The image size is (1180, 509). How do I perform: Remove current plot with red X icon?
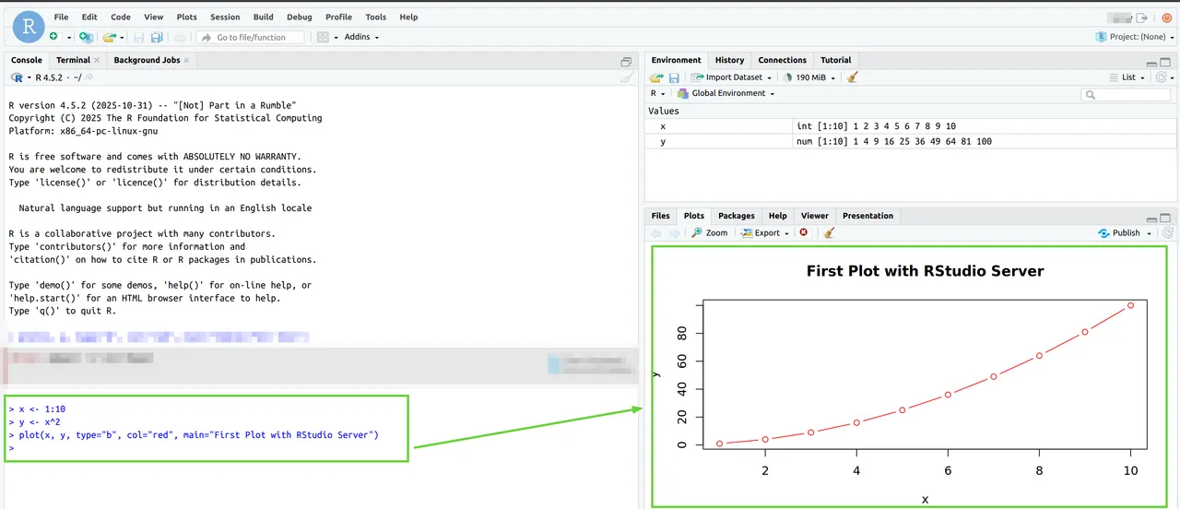804,232
